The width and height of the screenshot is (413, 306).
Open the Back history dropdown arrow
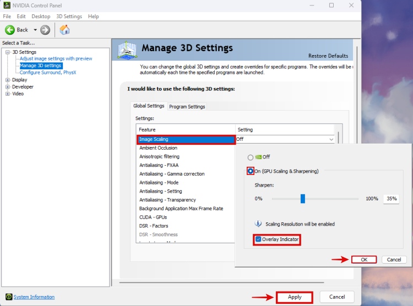click(35, 30)
